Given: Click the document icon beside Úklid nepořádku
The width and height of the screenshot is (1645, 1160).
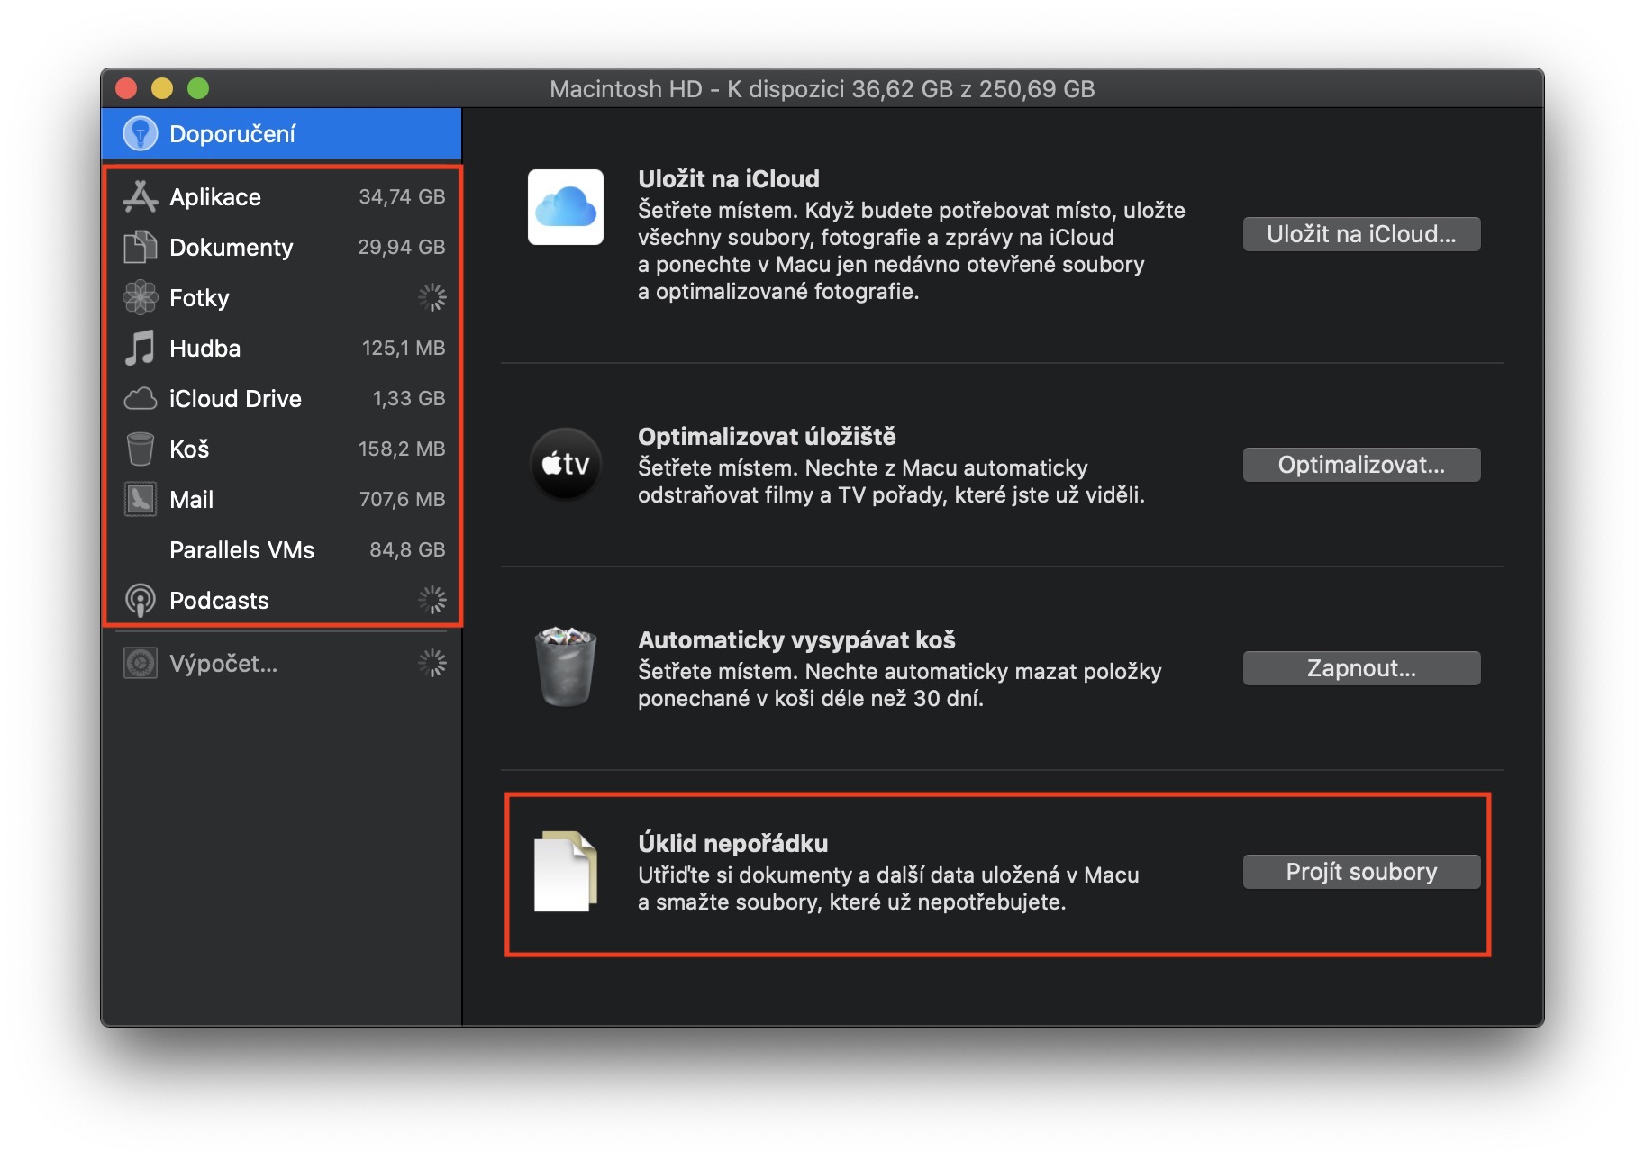Looking at the screenshot, I should [565, 871].
